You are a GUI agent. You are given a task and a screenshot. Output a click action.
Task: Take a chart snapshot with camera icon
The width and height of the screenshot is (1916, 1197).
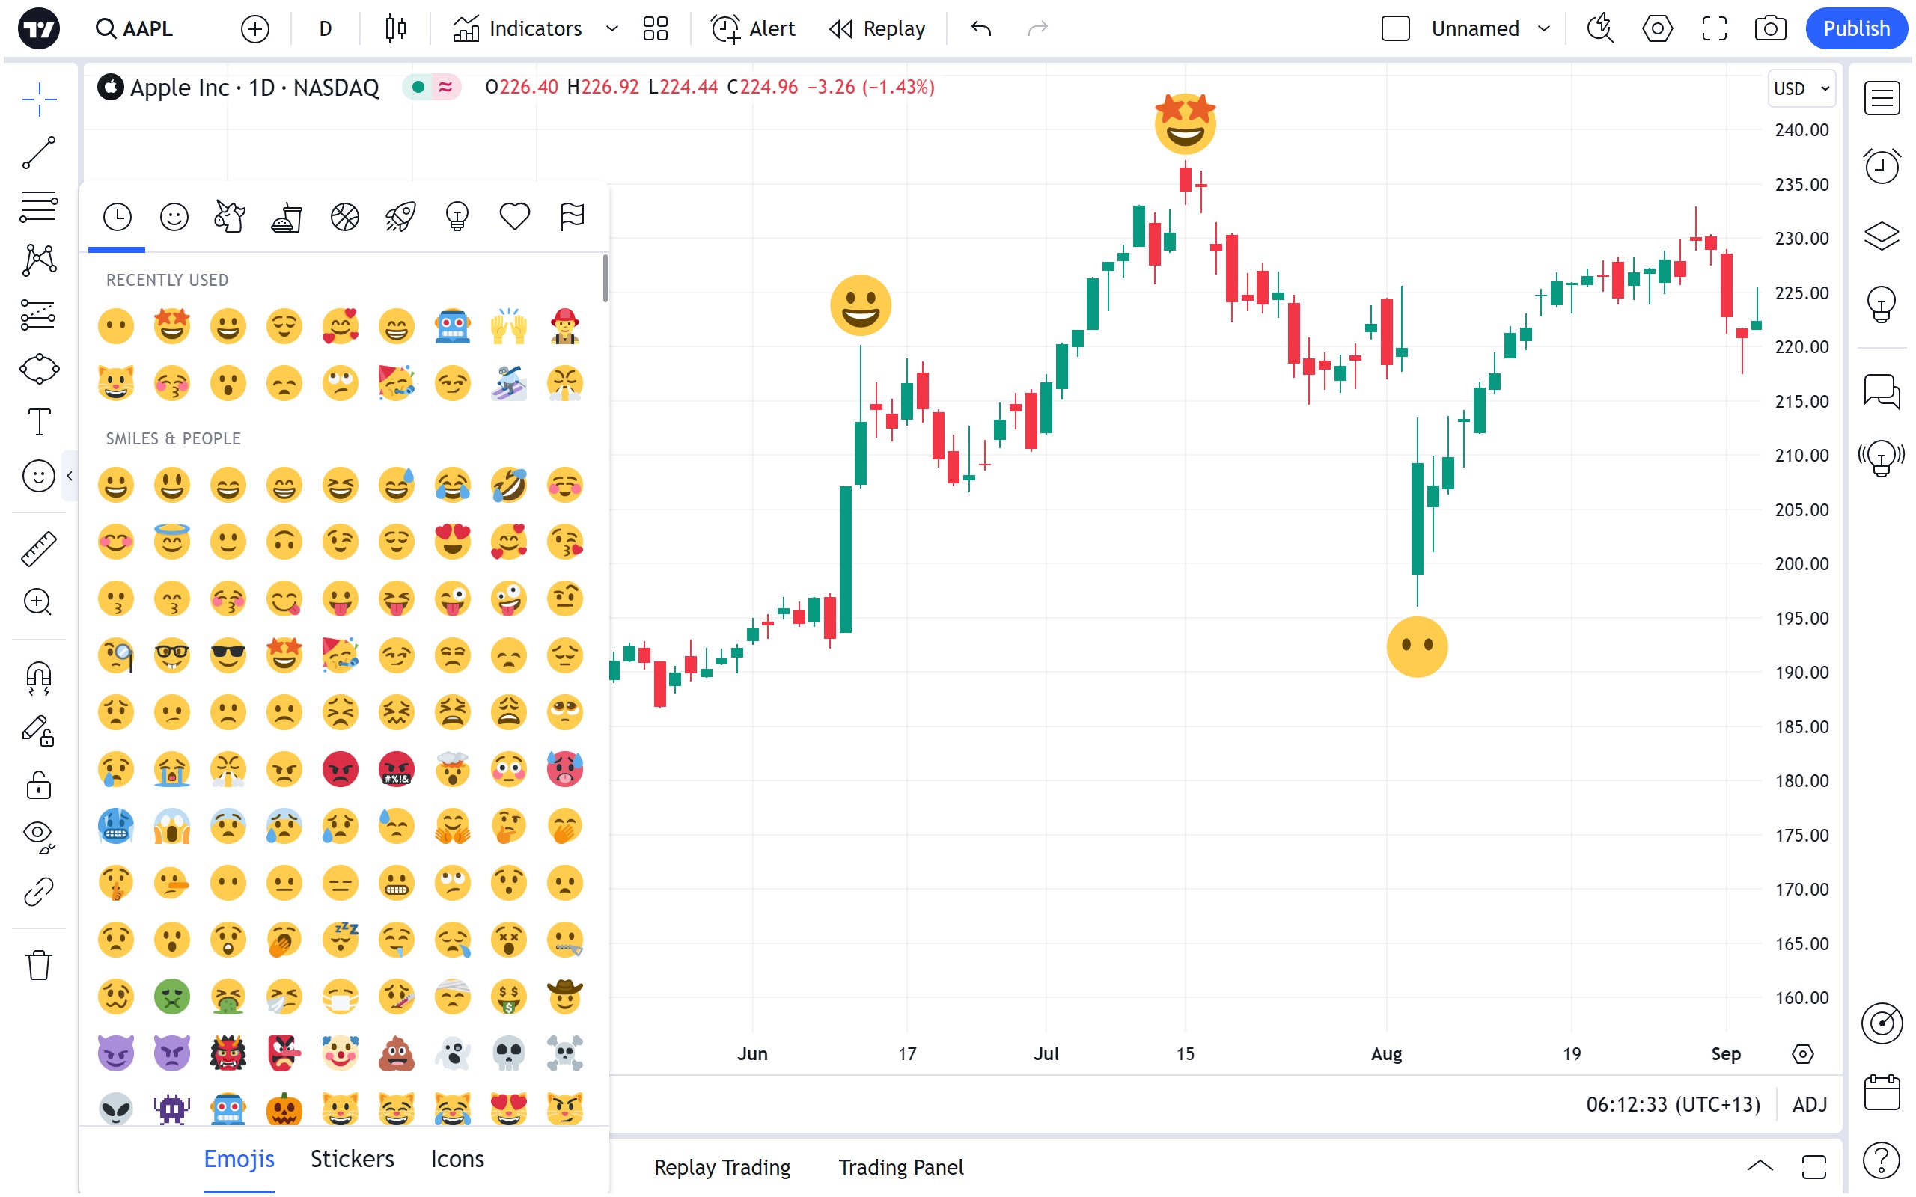click(x=1769, y=29)
